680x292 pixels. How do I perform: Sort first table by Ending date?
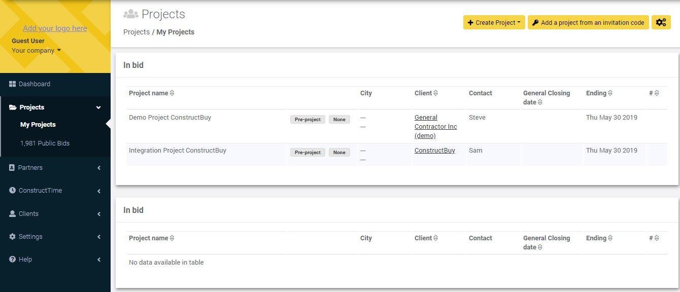tap(610, 93)
